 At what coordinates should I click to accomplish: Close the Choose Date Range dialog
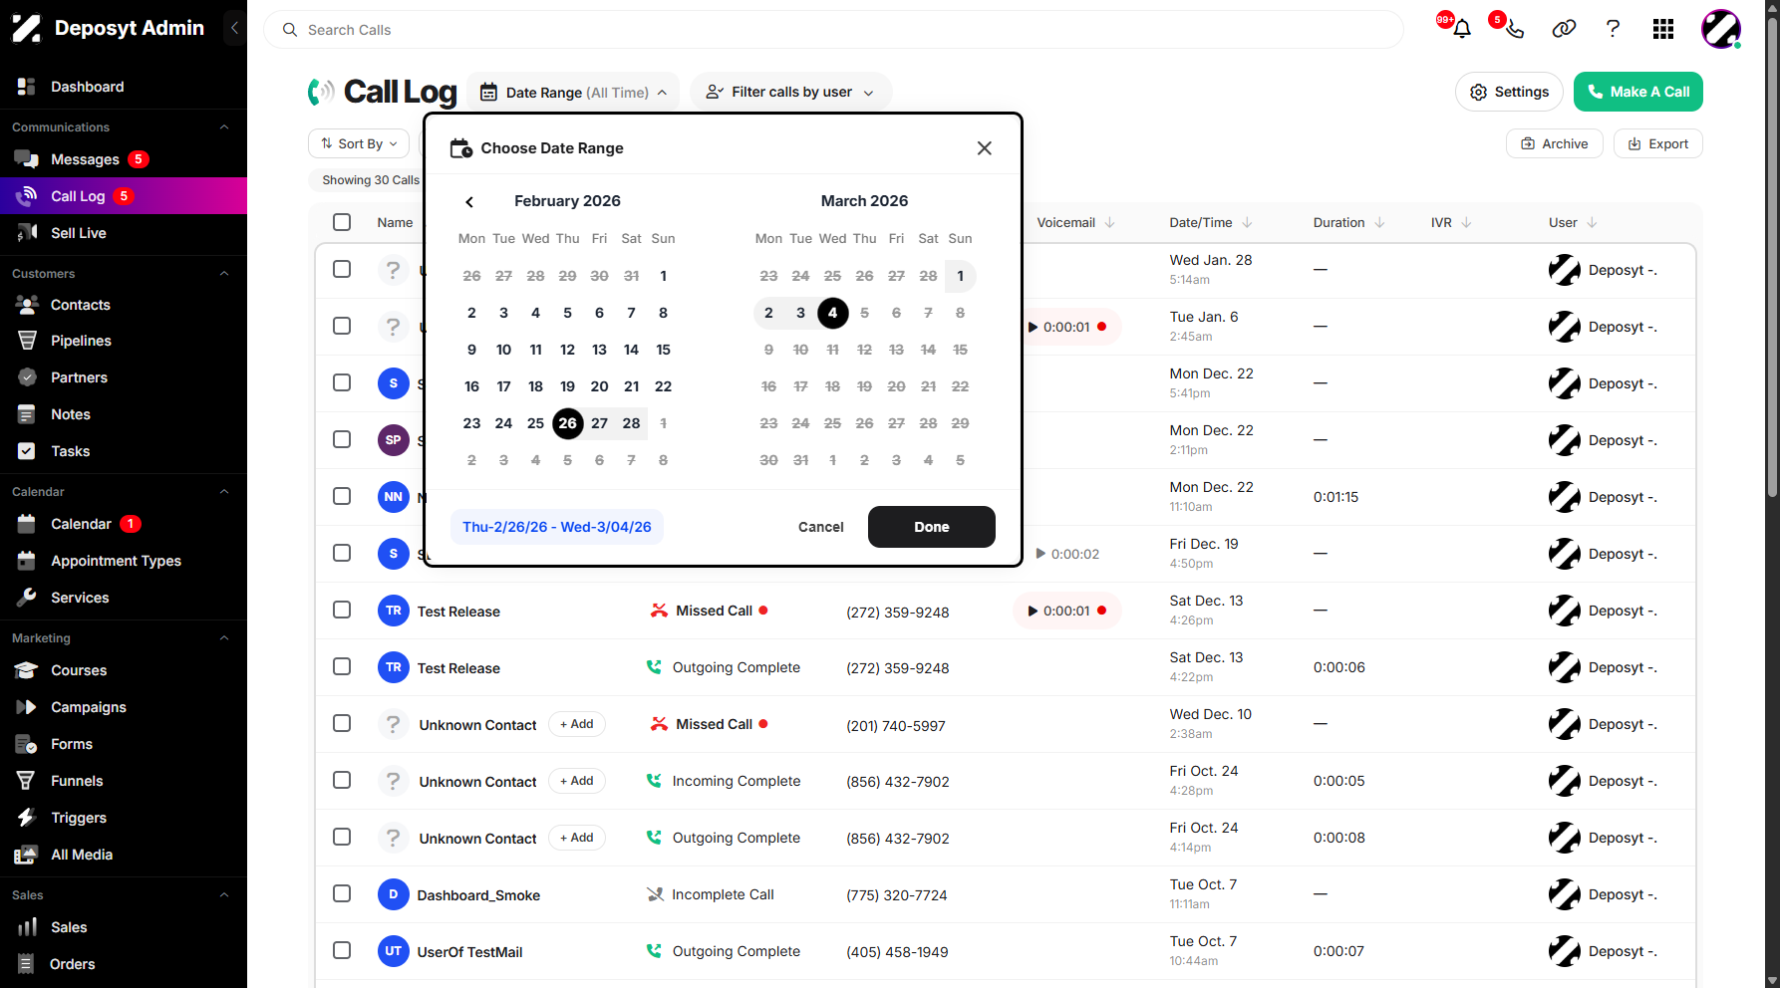point(985,148)
